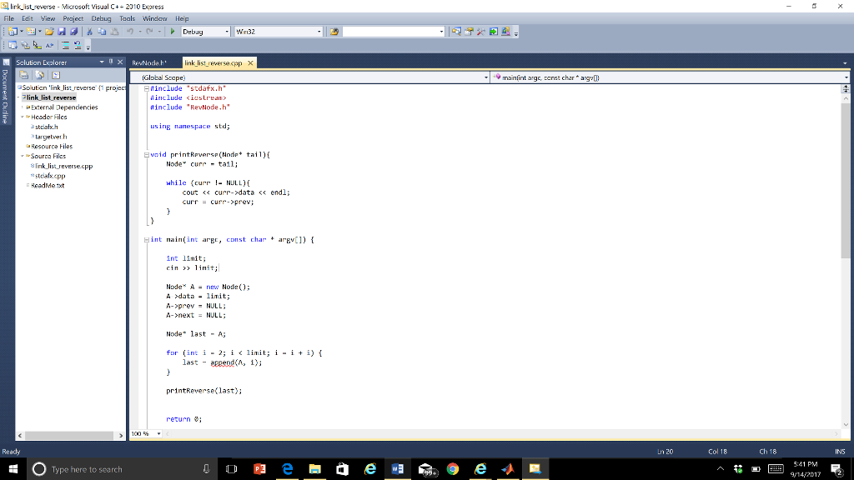Select ReadMe.txt in Solution Explorer
854x480 pixels.
[47, 186]
